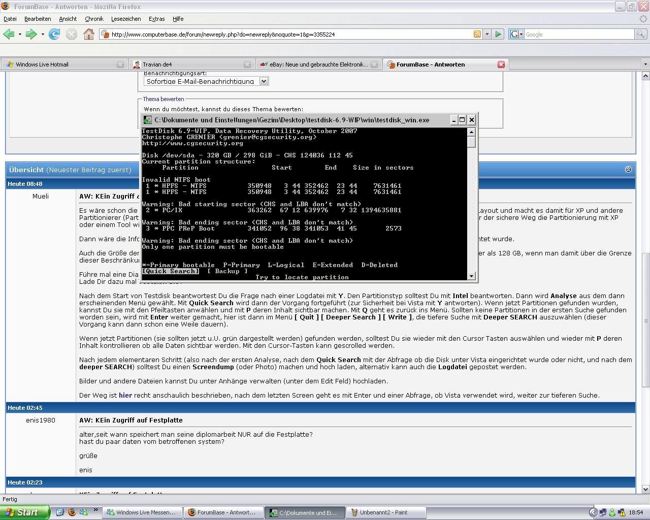
Task: Open the list all tabs dropdown
Action: (x=645, y=64)
